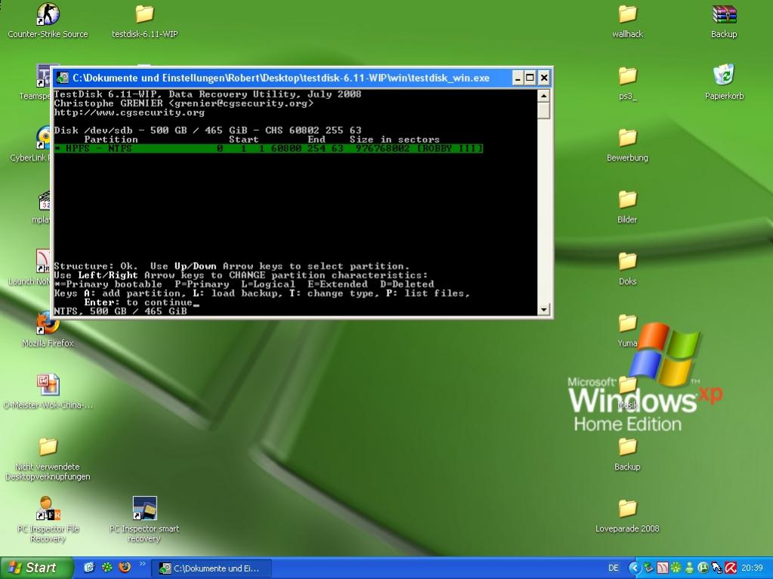Open the Yuma folder
This screenshot has height=579, width=773.
point(628,330)
